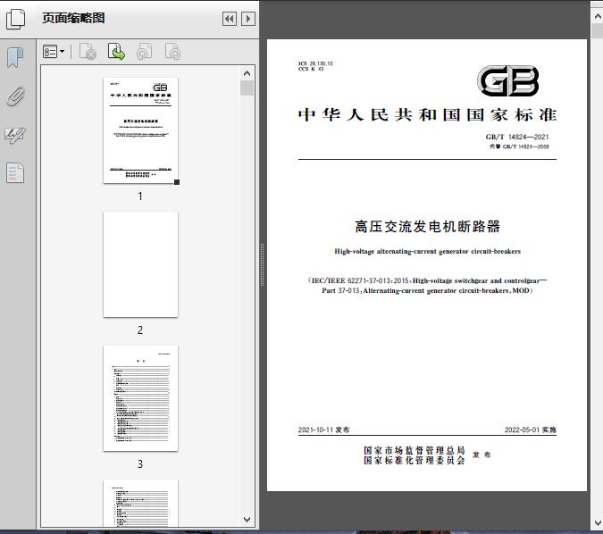
Task: Click the insert pages icon with green arrow
Action: click(116, 52)
